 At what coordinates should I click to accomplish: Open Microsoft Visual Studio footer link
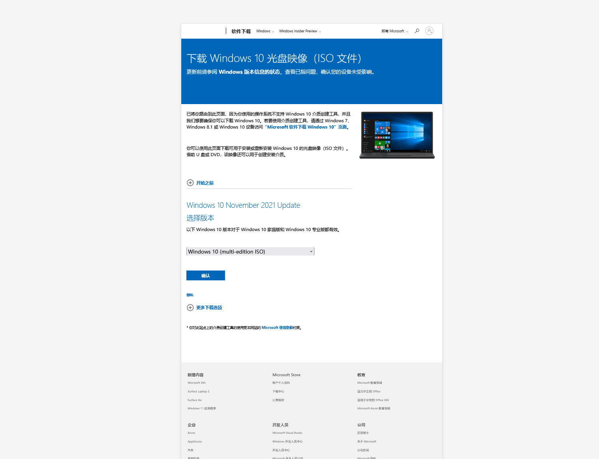[287, 433]
